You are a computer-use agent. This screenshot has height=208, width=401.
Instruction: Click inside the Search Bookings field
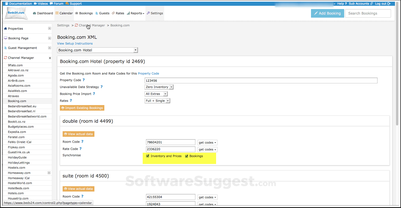coord(368,13)
